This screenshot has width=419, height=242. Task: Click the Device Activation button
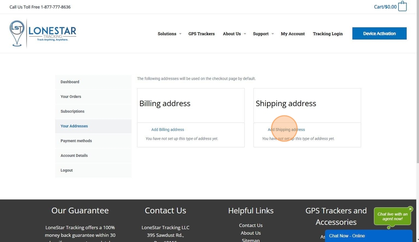(x=379, y=33)
